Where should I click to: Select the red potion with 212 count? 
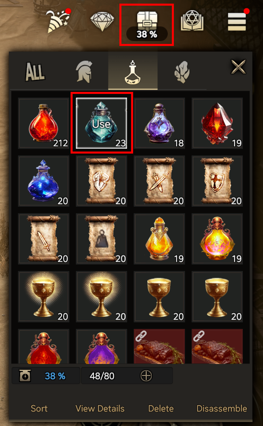[x=44, y=123]
